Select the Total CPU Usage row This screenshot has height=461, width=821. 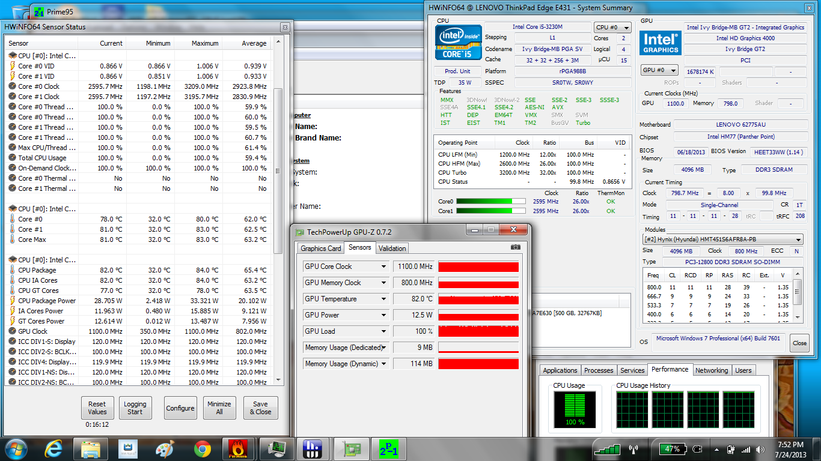138,158
